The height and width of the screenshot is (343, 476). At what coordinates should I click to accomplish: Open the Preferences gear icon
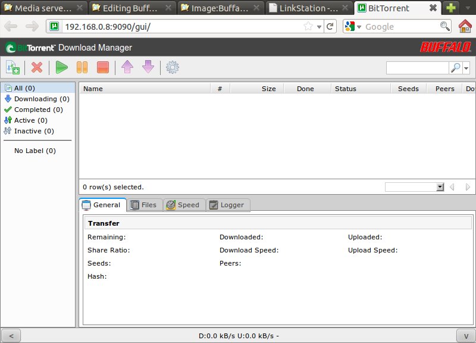(x=173, y=68)
